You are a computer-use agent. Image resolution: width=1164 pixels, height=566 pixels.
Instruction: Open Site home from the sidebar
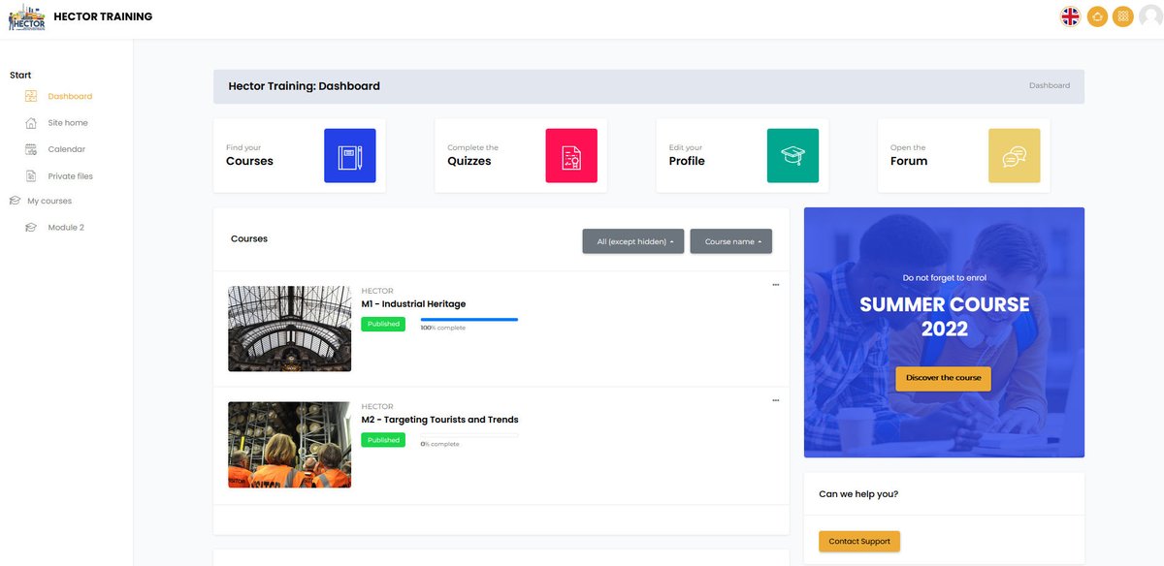click(x=68, y=123)
